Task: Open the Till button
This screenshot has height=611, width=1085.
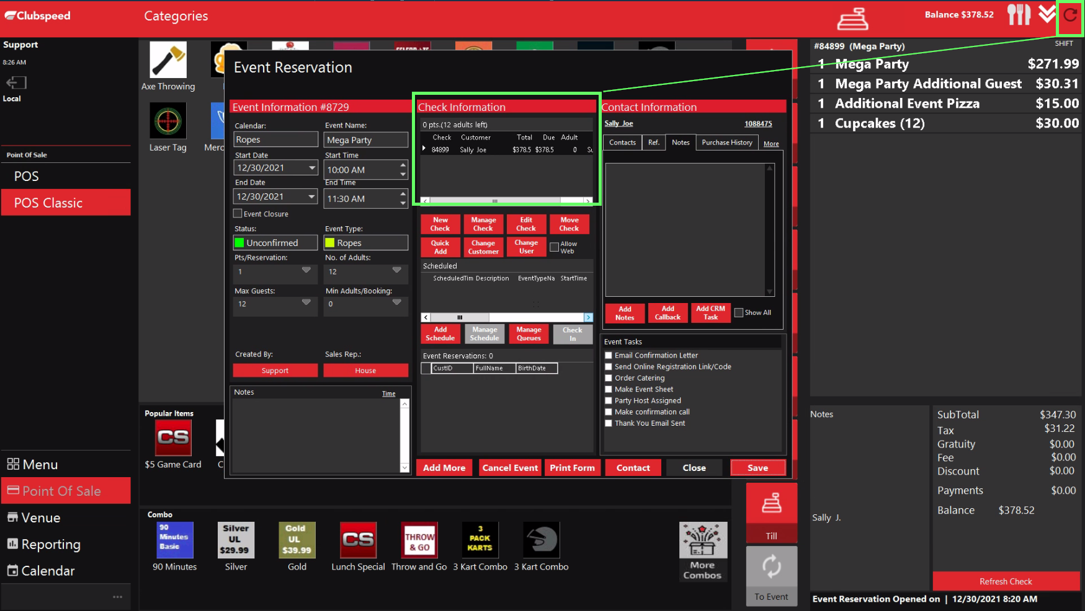Action: click(x=771, y=513)
